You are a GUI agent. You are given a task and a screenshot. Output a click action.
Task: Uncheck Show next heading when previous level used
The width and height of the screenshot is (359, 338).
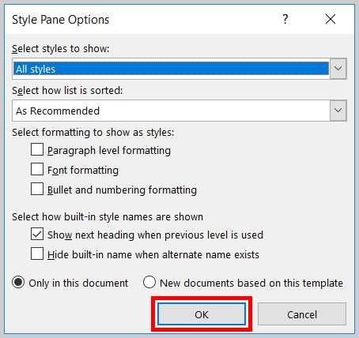click(37, 234)
